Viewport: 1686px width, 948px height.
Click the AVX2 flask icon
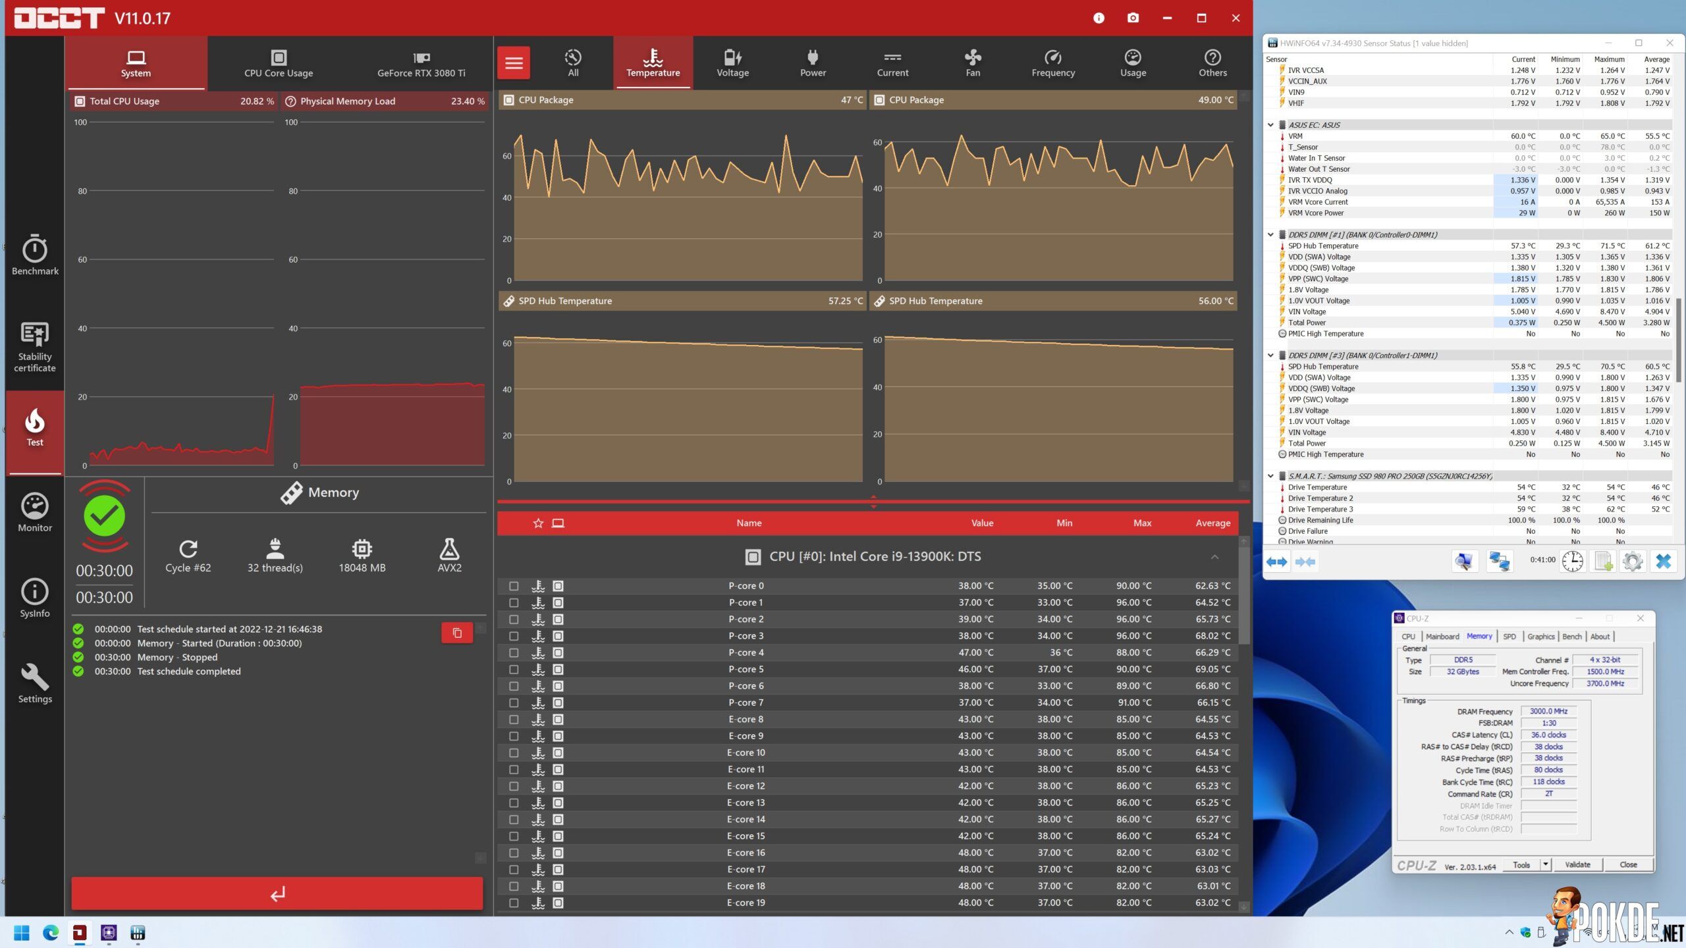point(449,548)
